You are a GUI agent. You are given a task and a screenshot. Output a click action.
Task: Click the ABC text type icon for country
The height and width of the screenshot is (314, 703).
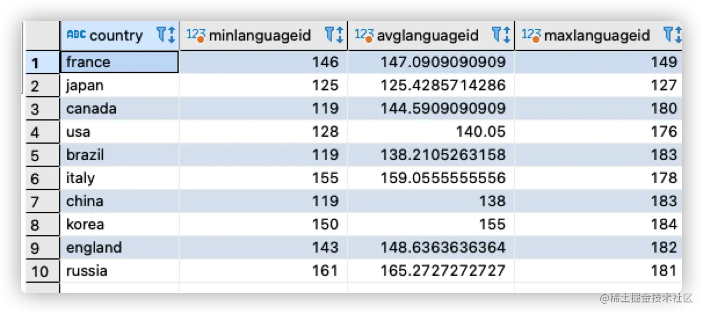point(76,35)
